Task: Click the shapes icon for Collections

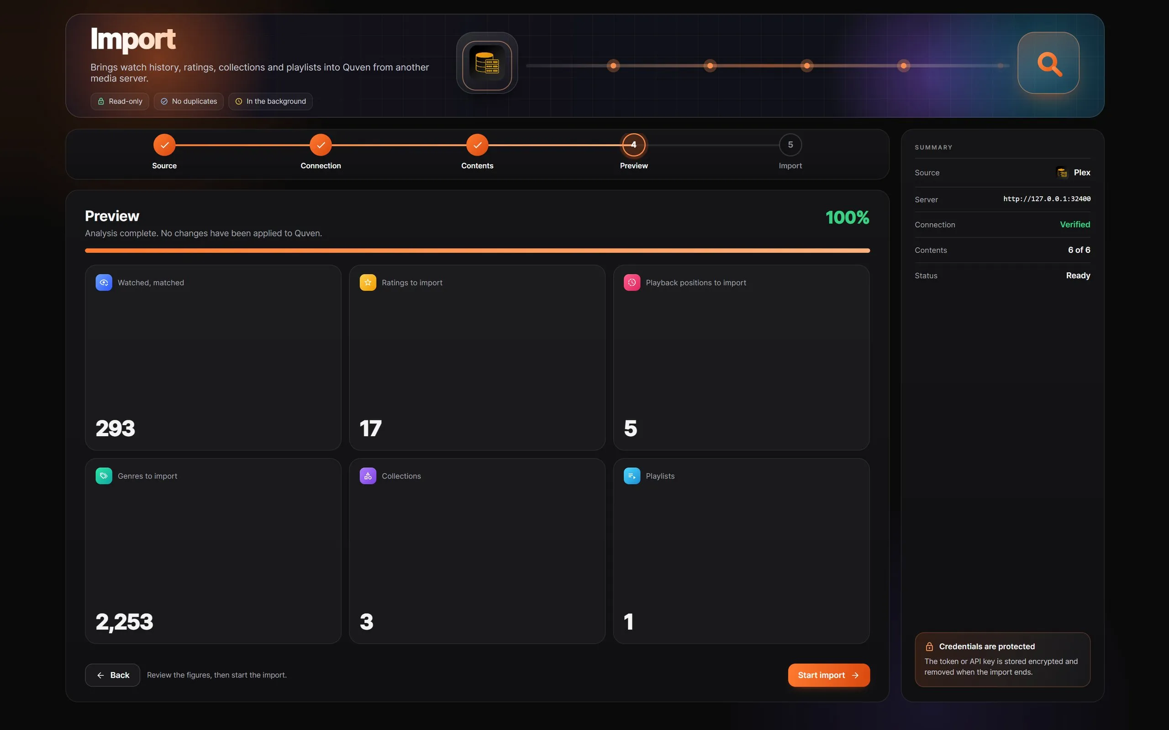Action: [368, 475]
